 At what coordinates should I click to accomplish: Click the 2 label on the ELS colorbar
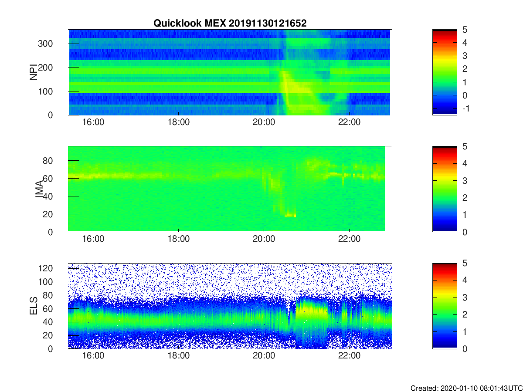click(465, 314)
